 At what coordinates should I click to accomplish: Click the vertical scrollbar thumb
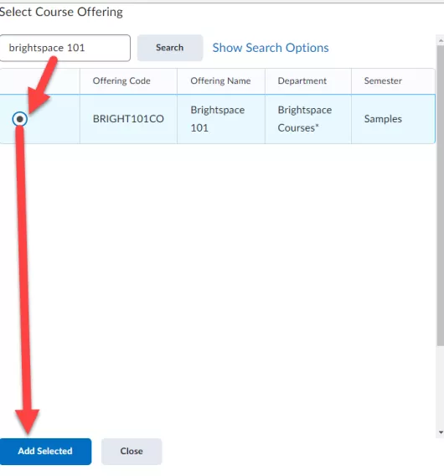441,195
